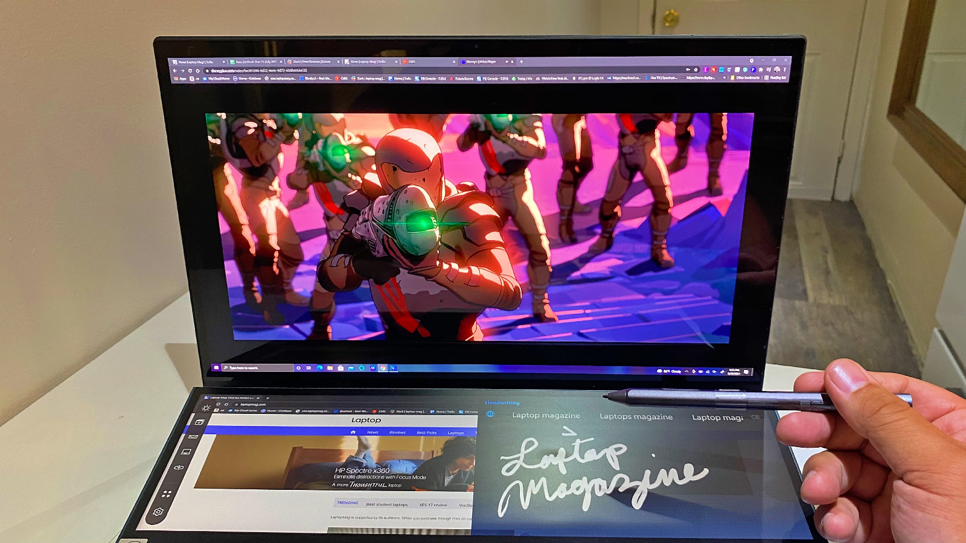Open Windows Start menu
The height and width of the screenshot is (543, 966).
216,367
